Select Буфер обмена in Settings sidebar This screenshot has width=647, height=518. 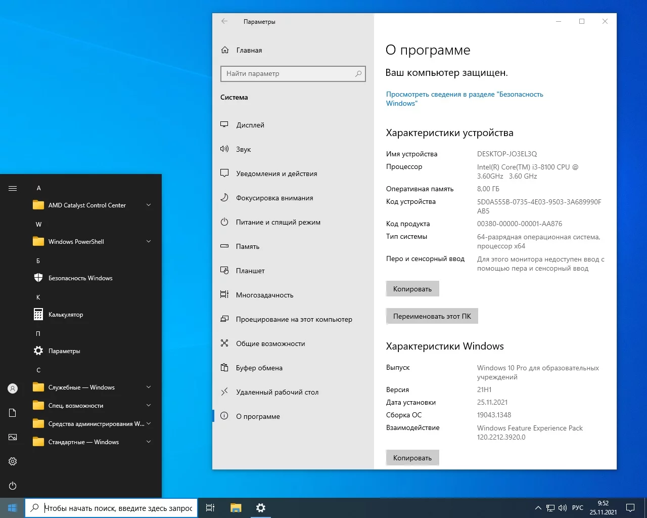tap(293, 368)
